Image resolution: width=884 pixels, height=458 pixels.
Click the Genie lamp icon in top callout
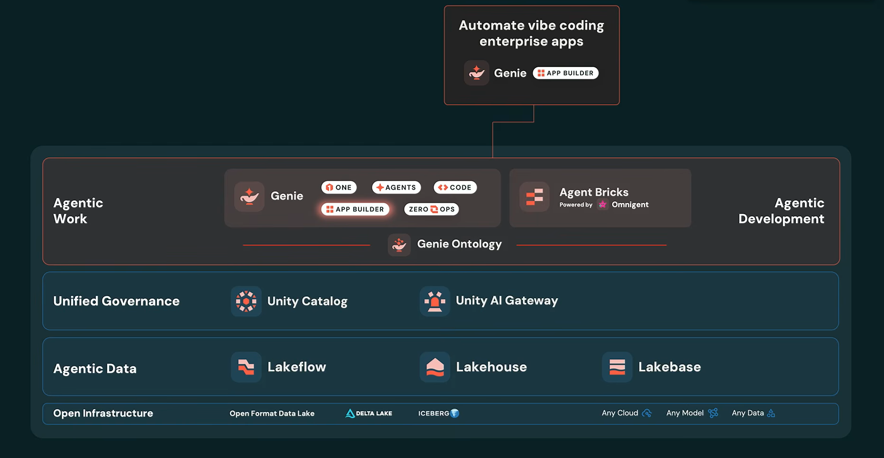click(476, 73)
